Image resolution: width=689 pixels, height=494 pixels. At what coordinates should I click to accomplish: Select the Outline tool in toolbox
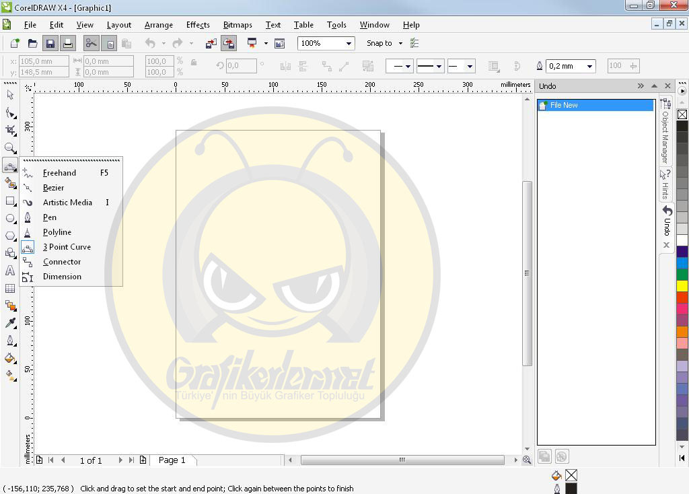[10, 341]
